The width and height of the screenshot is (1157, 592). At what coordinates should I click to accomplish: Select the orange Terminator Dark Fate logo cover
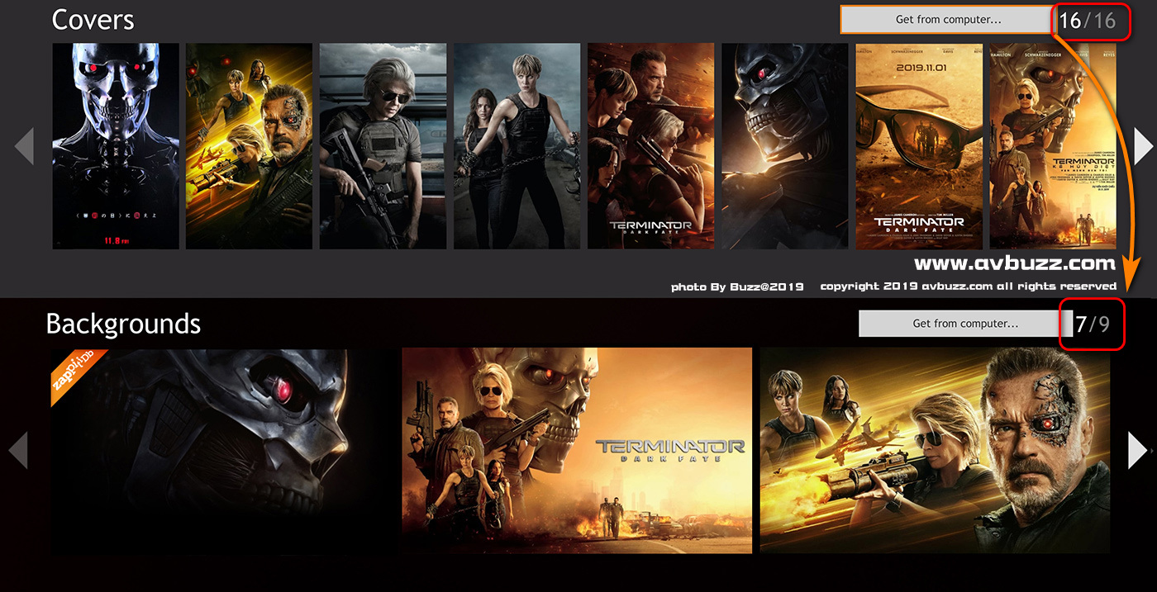point(650,146)
